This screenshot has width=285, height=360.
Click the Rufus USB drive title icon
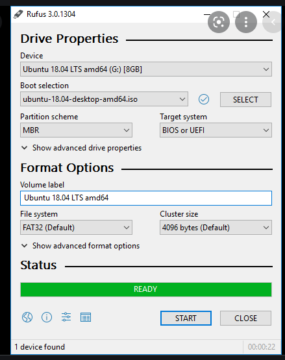(x=18, y=14)
